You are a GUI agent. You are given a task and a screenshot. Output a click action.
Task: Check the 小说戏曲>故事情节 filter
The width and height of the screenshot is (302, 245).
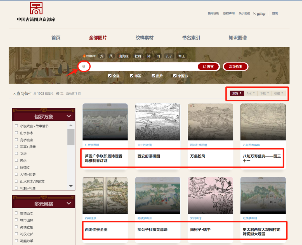16,126
